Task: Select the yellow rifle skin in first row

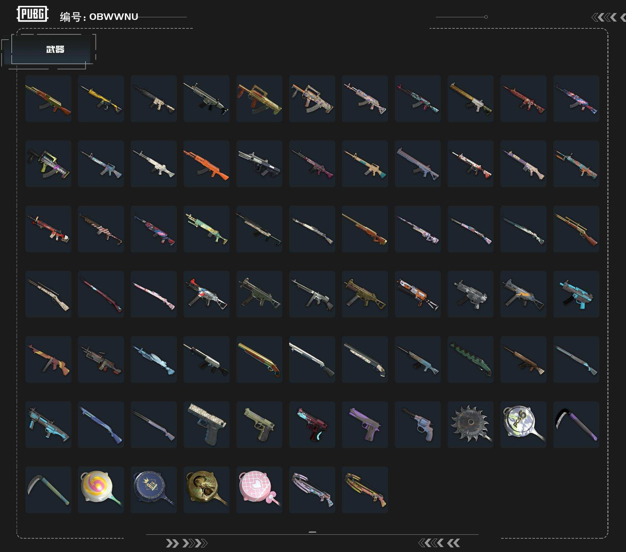Action: point(101,98)
